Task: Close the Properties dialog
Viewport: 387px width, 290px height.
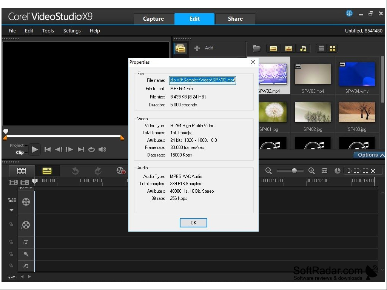Action: pos(253,62)
